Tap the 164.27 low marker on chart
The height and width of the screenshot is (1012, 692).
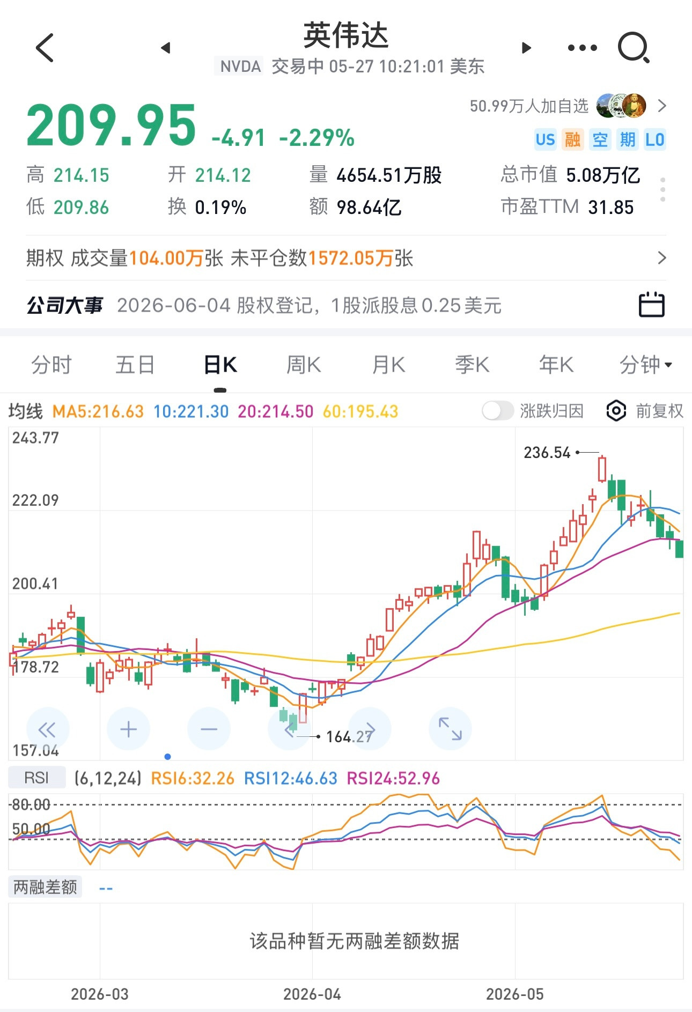(350, 737)
